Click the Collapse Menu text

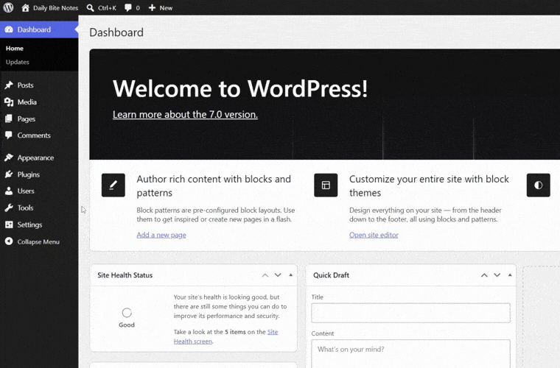[38, 241]
